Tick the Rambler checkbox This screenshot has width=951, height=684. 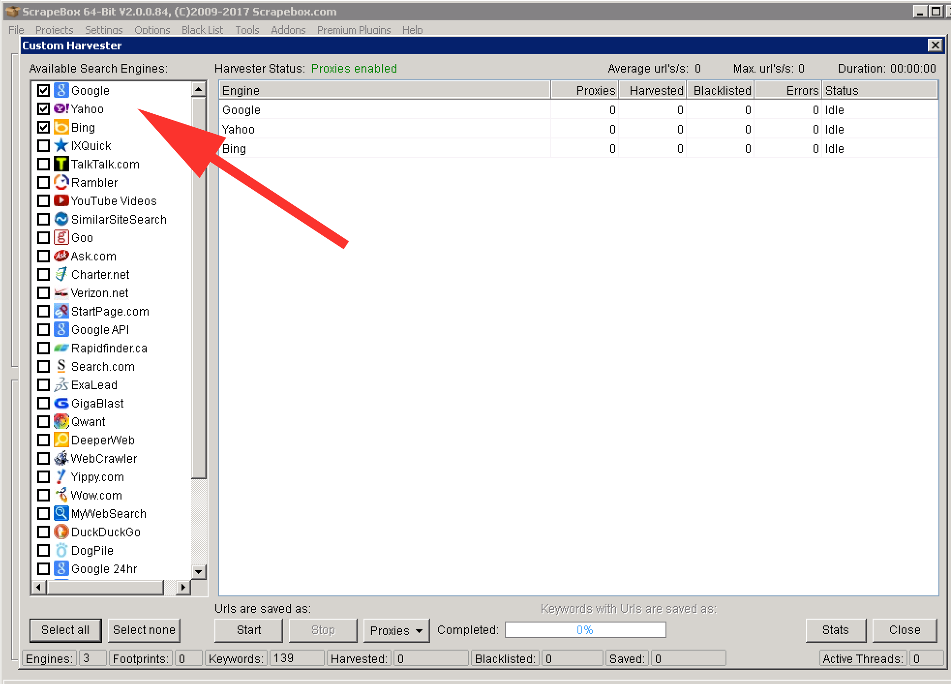click(x=44, y=182)
